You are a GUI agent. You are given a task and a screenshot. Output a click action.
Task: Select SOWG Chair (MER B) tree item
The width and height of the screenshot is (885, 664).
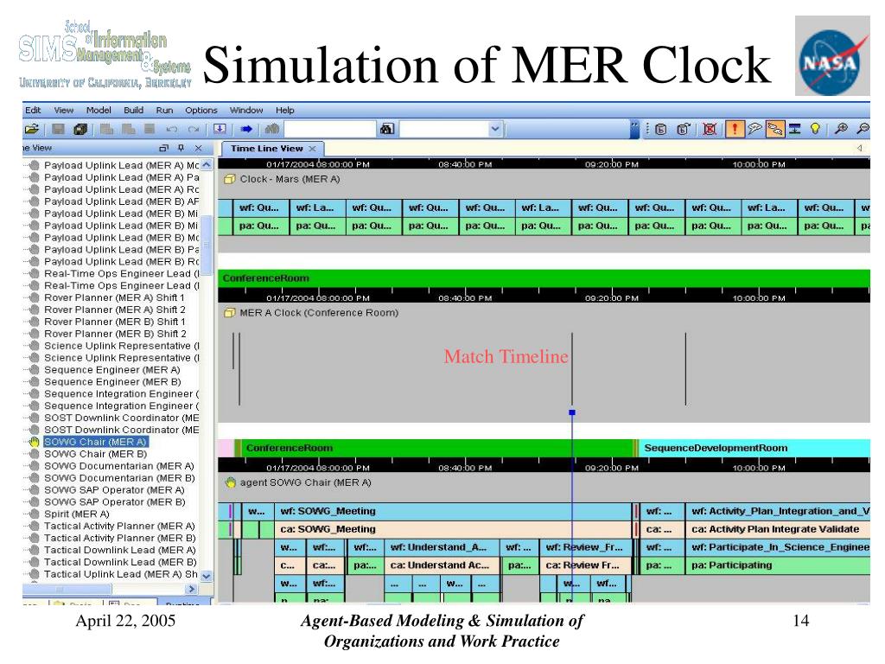[95, 454]
